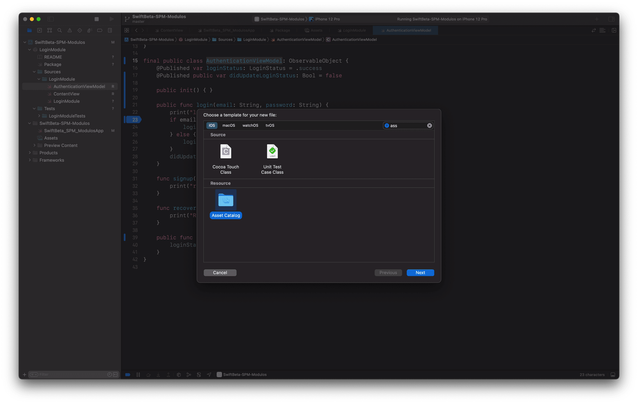638x404 pixels.
Task: Go back in editor history
Action: [136, 30]
